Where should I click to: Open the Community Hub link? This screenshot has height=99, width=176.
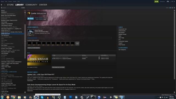point(122,29)
